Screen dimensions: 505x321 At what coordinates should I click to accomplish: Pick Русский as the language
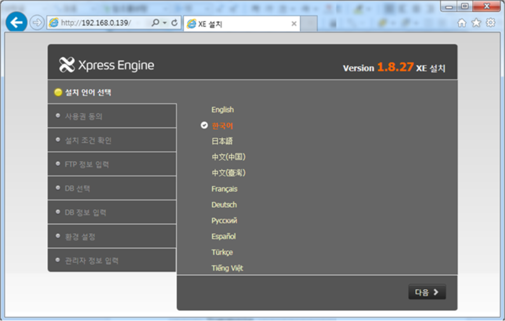click(x=224, y=221)
